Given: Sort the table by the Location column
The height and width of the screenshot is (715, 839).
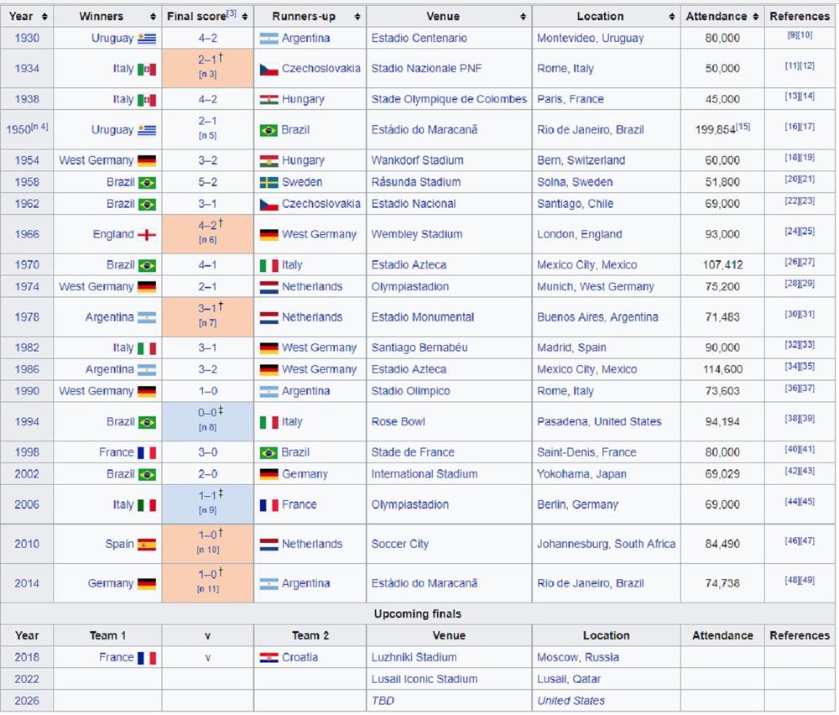Looking at the screenshot, I should pos(671,17).
